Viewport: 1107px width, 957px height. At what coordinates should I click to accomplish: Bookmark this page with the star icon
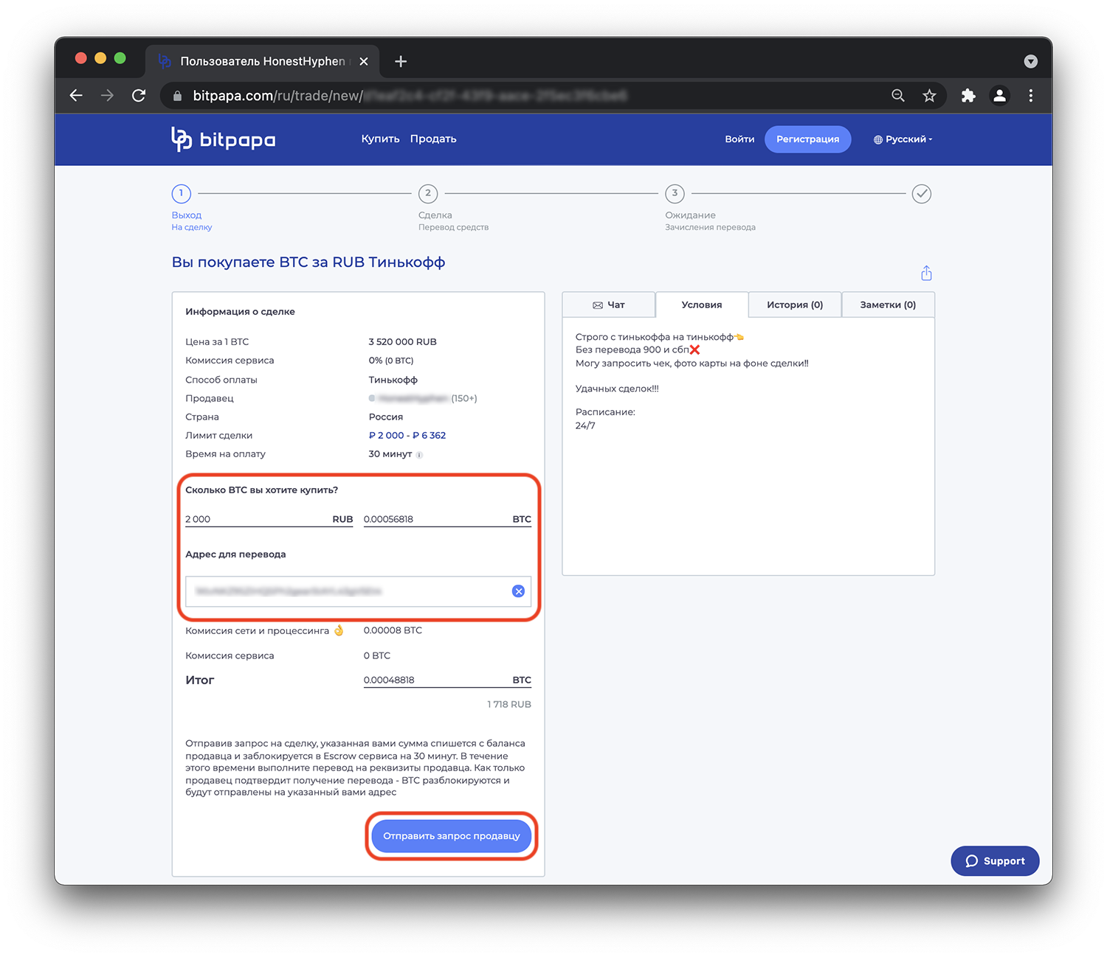[929, 96]
